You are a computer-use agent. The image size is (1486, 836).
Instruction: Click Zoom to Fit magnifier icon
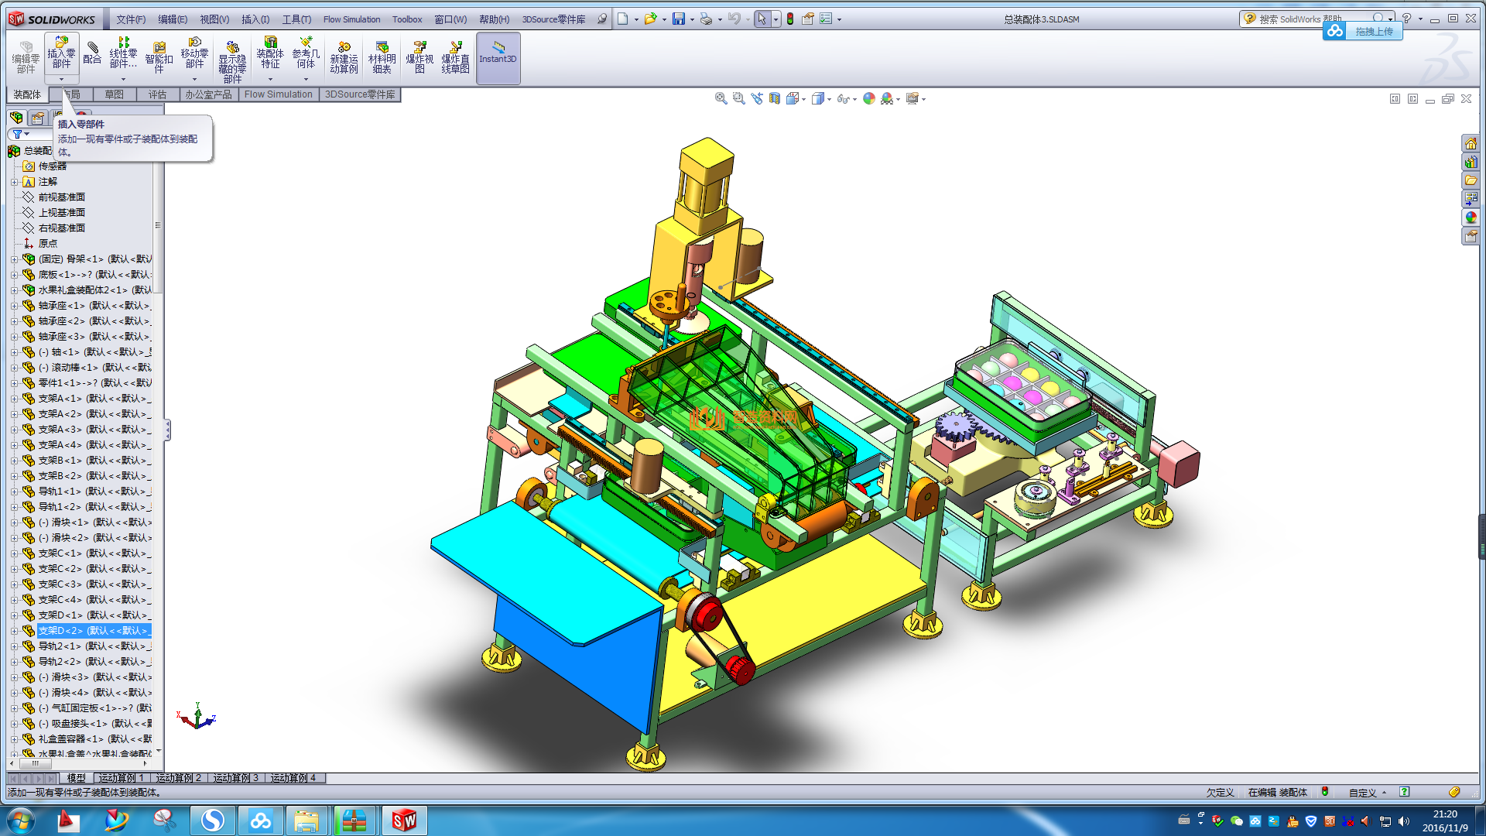(721, 98)
